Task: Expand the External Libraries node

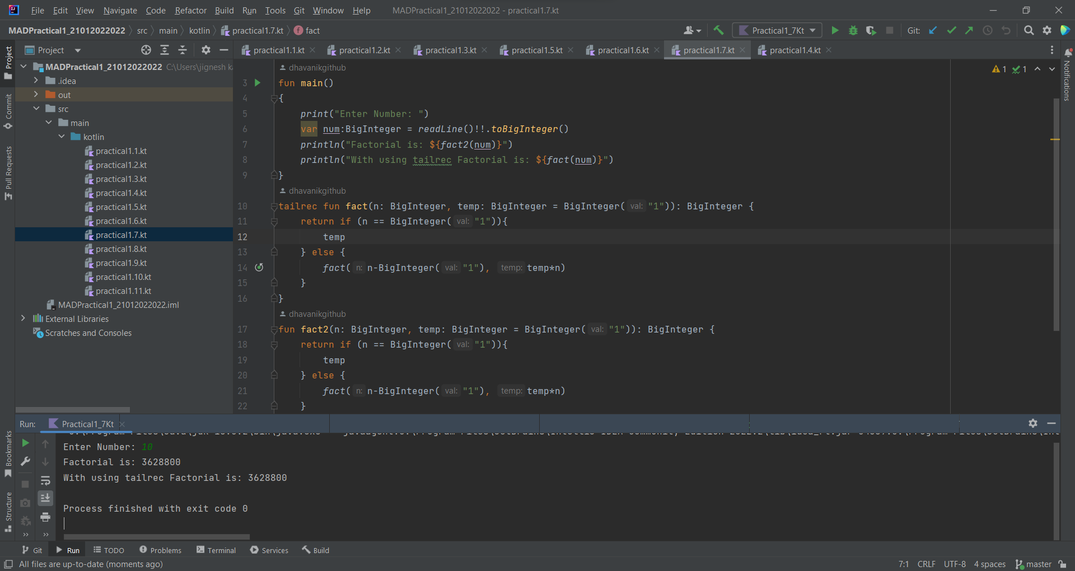Action: [22, 319]
